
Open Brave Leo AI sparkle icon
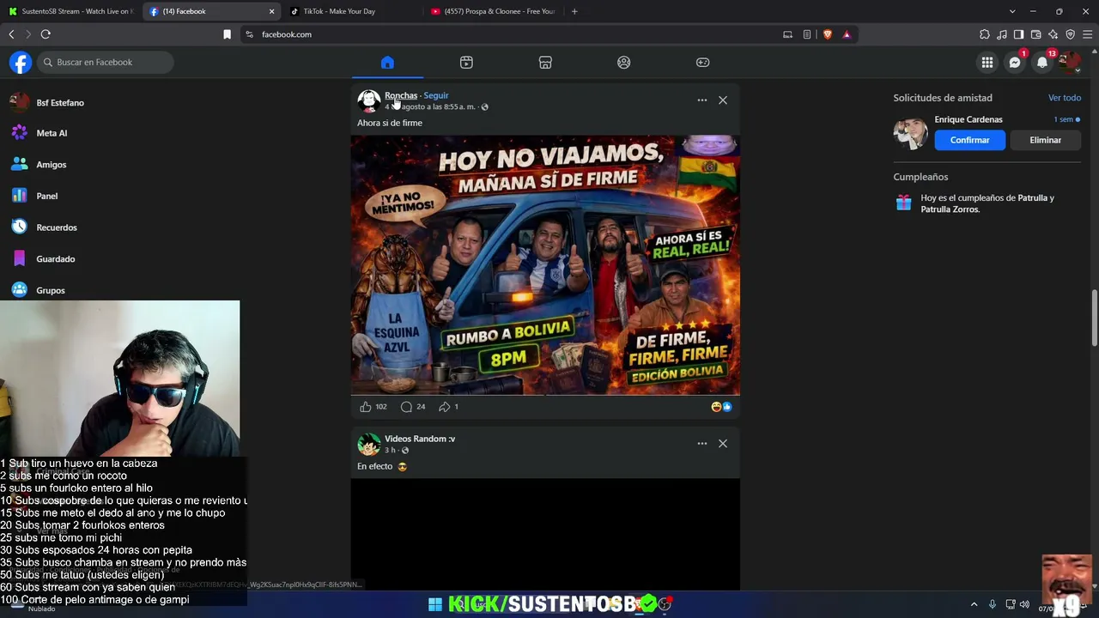tap(1053, 34)
